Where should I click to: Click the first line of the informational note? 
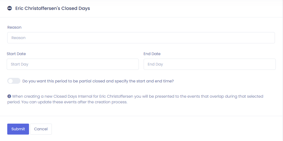tap(138, 96)
